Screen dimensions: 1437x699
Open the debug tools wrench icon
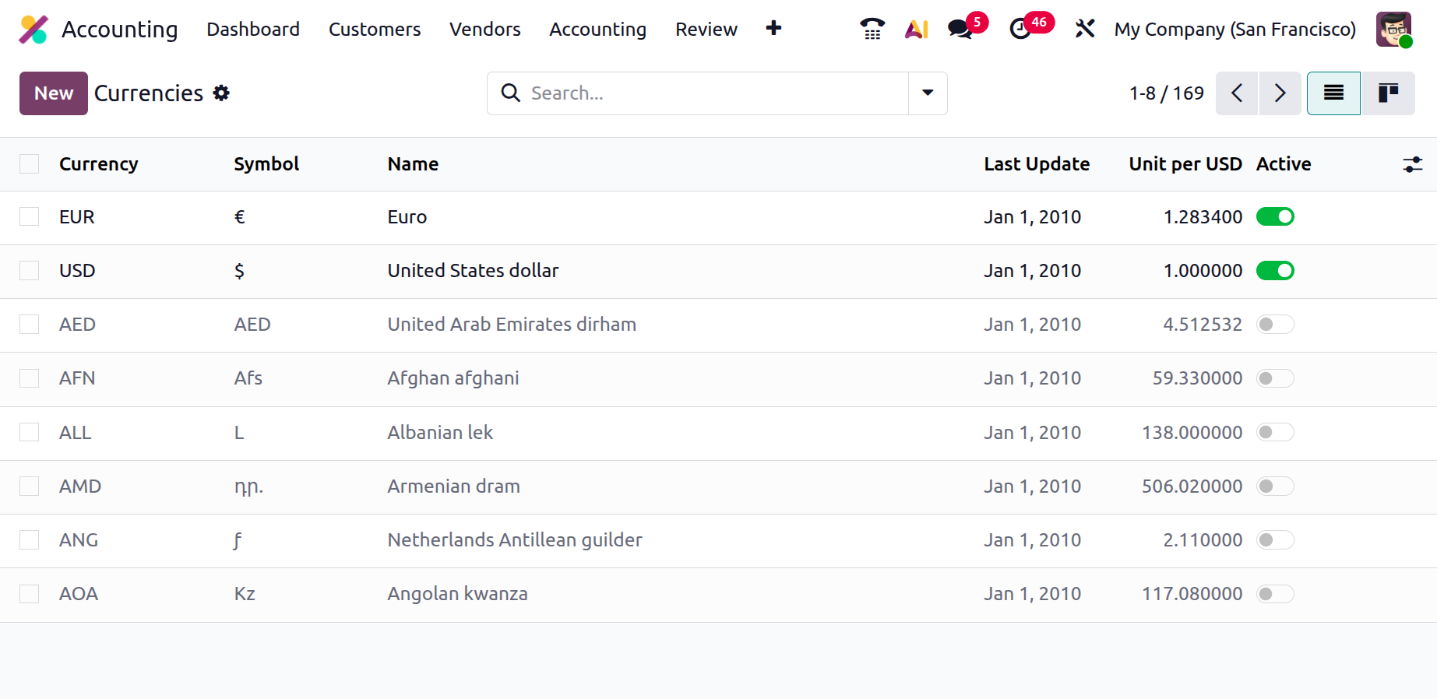click(1085, 30)
